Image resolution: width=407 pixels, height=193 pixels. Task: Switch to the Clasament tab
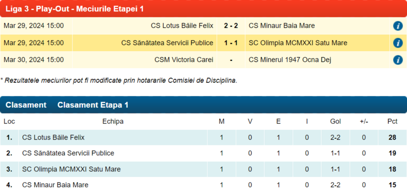tap(26, 105)
